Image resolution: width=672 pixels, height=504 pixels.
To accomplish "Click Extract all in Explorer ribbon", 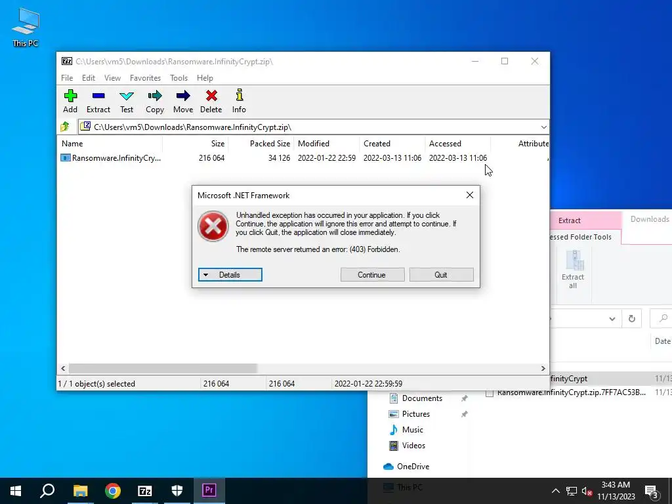I will coord(573,270).
